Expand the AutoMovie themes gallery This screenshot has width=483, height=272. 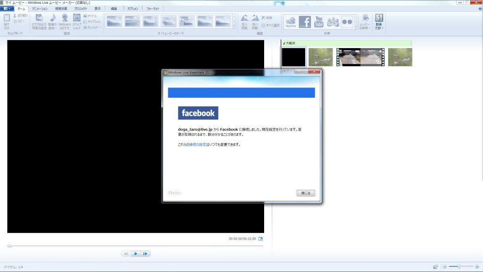pos(234,27)
